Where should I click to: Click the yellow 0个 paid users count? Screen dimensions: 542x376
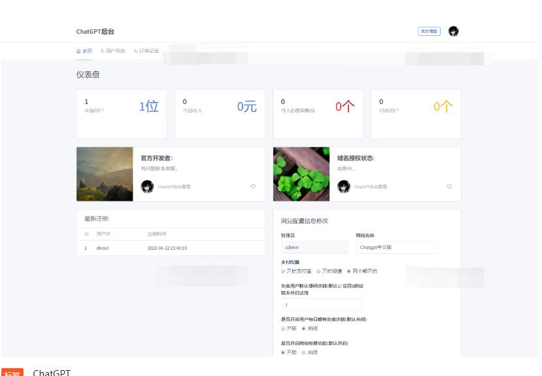coord(443,107)
